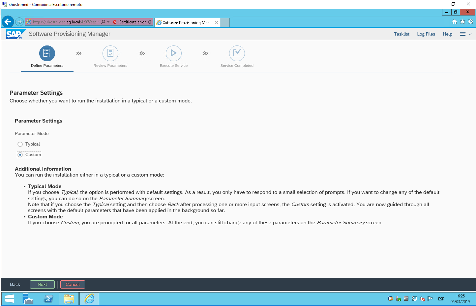This screenshot has height=306, width=476.
Task: Click the Next button
Action: [x=42, y=284]
